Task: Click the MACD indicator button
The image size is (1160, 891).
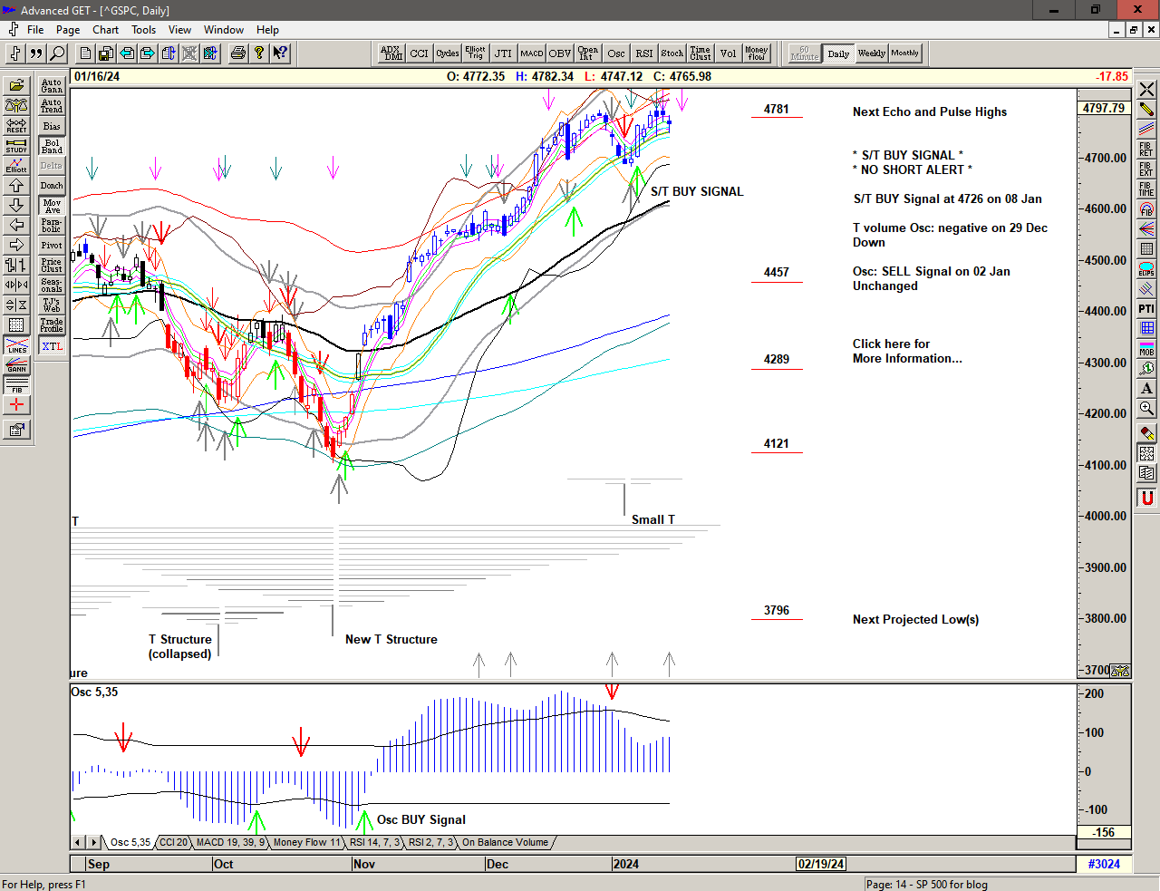Action: (532, 53)
